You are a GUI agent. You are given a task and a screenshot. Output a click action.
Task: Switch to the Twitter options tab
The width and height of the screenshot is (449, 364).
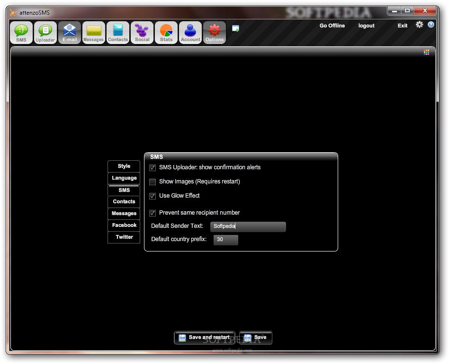(124, 237)
